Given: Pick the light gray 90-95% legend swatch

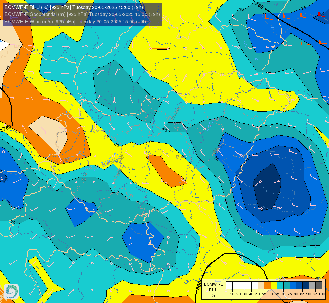Looking at the screenshot, I should [312, 285].
